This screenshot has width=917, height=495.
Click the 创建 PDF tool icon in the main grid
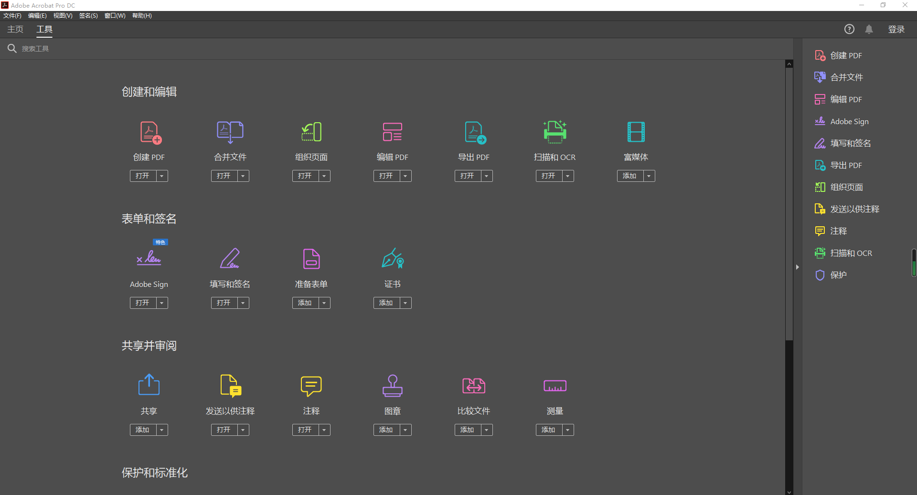pos(150,132)
